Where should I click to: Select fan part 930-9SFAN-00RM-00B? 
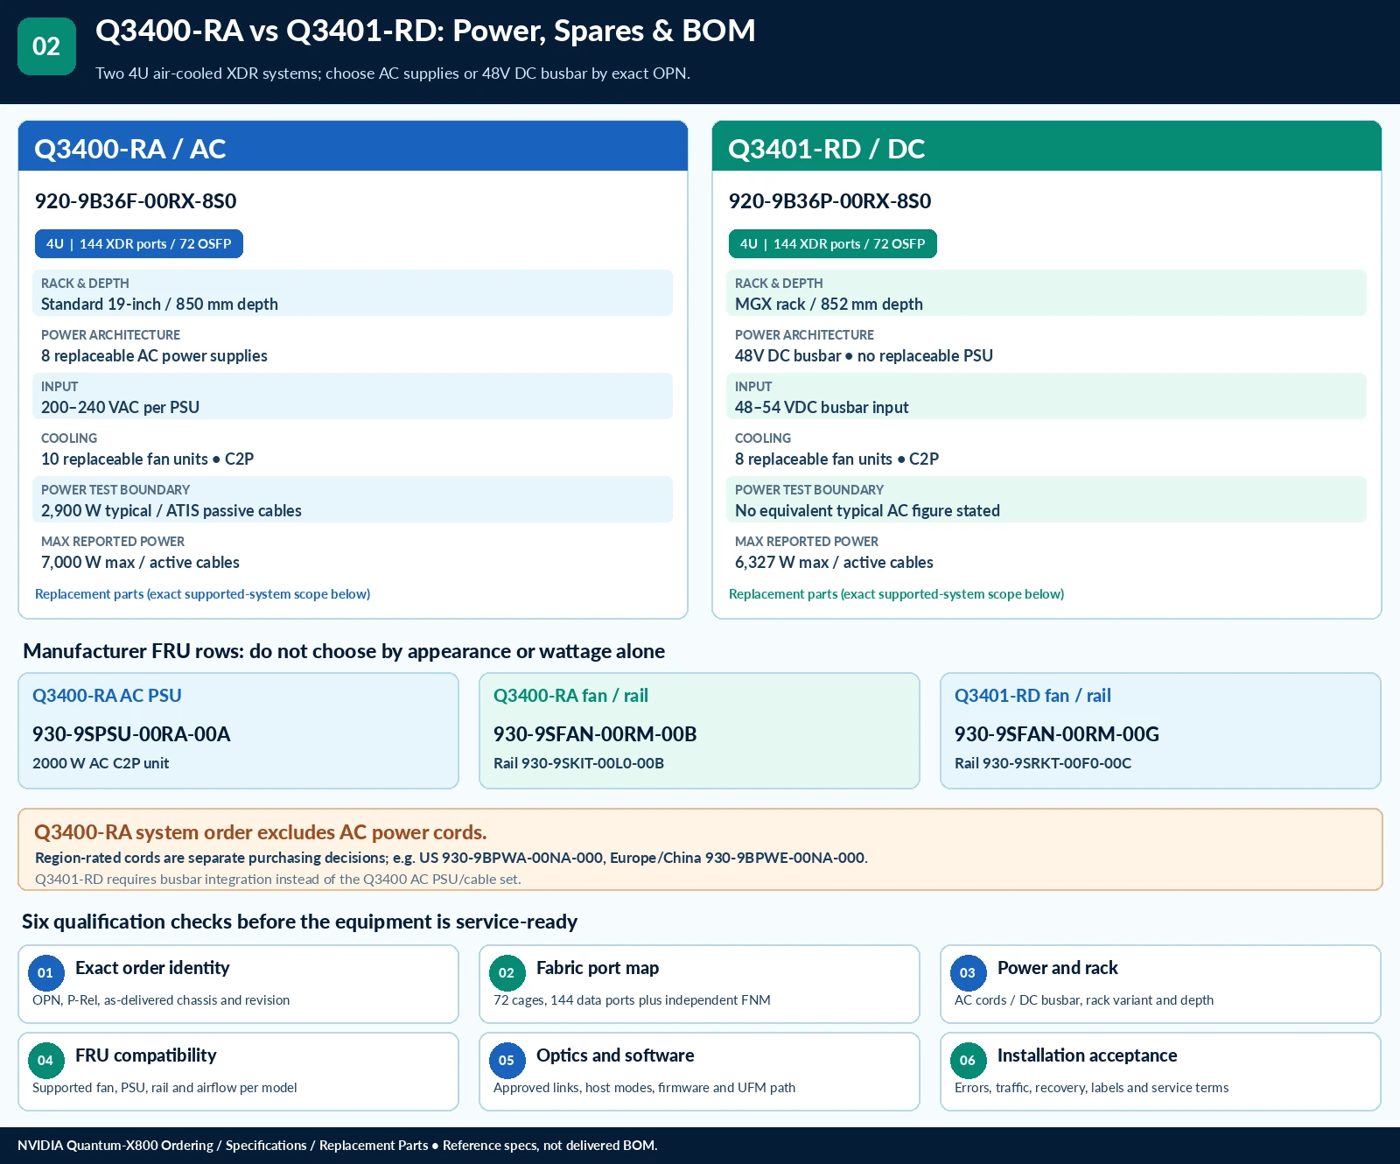595,734
